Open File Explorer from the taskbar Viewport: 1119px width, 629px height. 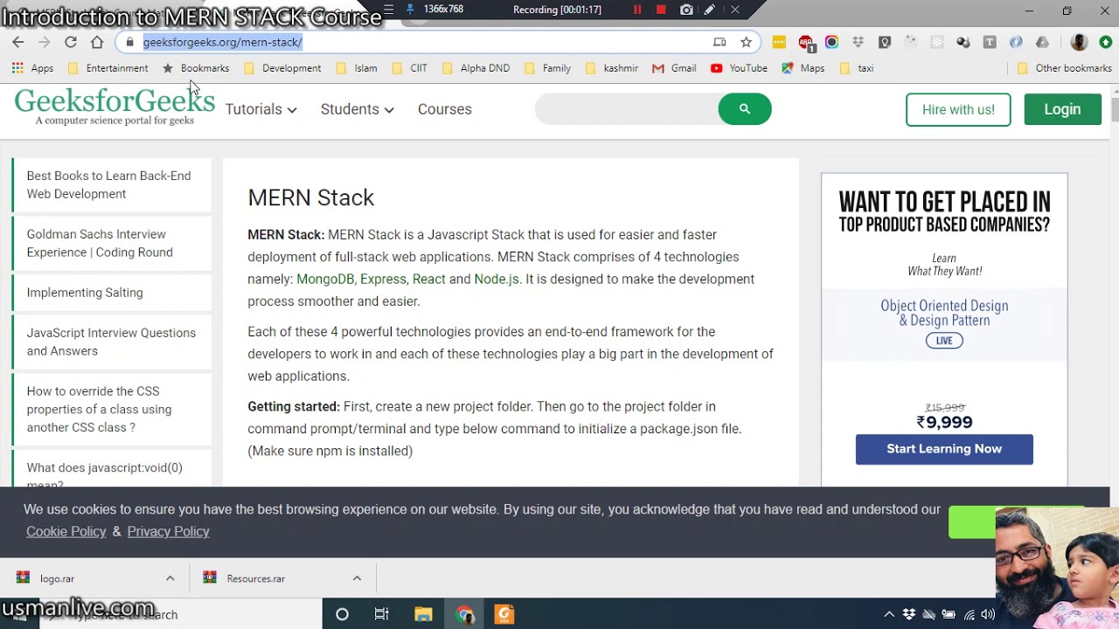click(423, 614)
